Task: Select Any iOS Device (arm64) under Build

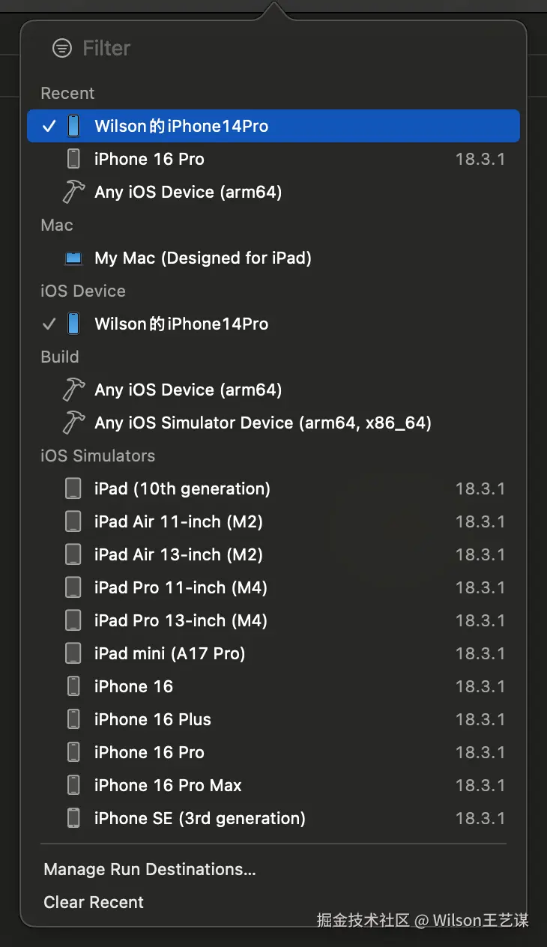Action: 188,390
